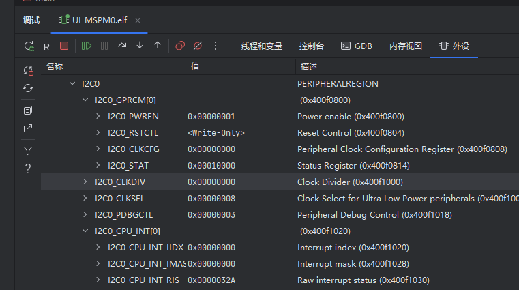
Task: Click the 'Status Register (0x400f0814)' description
Action: click(x=353, y=166)
